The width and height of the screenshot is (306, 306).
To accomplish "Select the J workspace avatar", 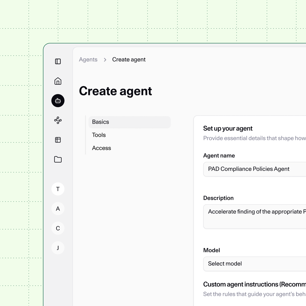I will coord(58,248).
